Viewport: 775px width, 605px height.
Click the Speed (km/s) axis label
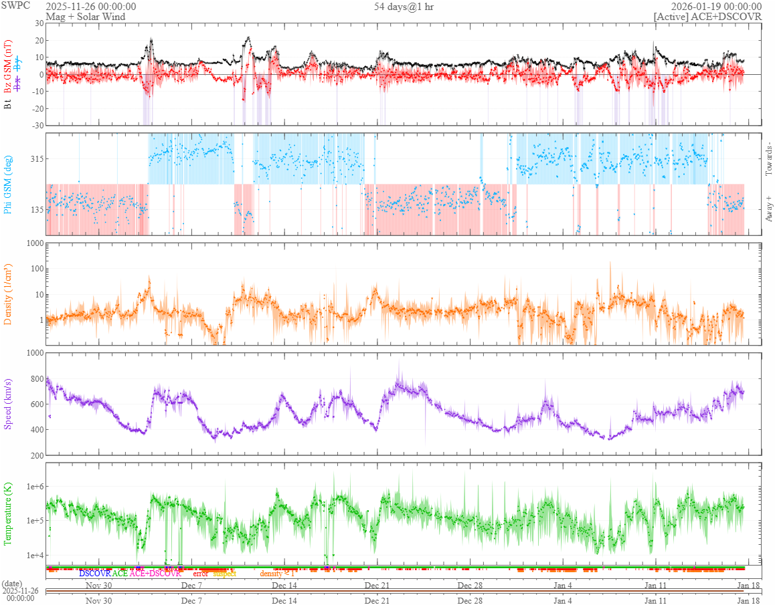click(x=8, y=404)
